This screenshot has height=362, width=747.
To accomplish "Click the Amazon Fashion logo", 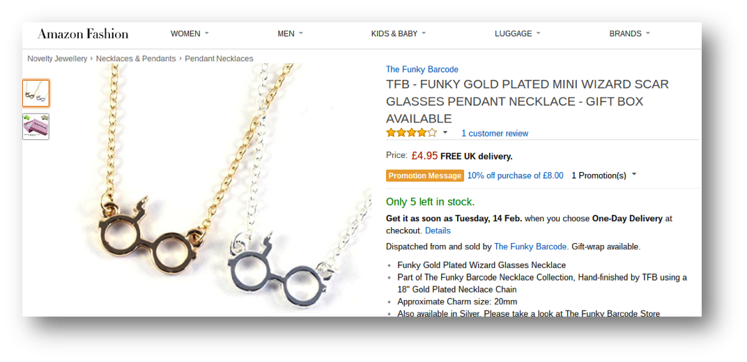I will pos(83,33).
